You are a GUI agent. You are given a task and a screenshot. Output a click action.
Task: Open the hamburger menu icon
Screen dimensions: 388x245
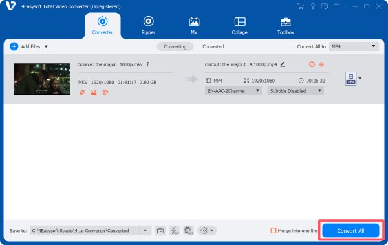click(336, 6)
